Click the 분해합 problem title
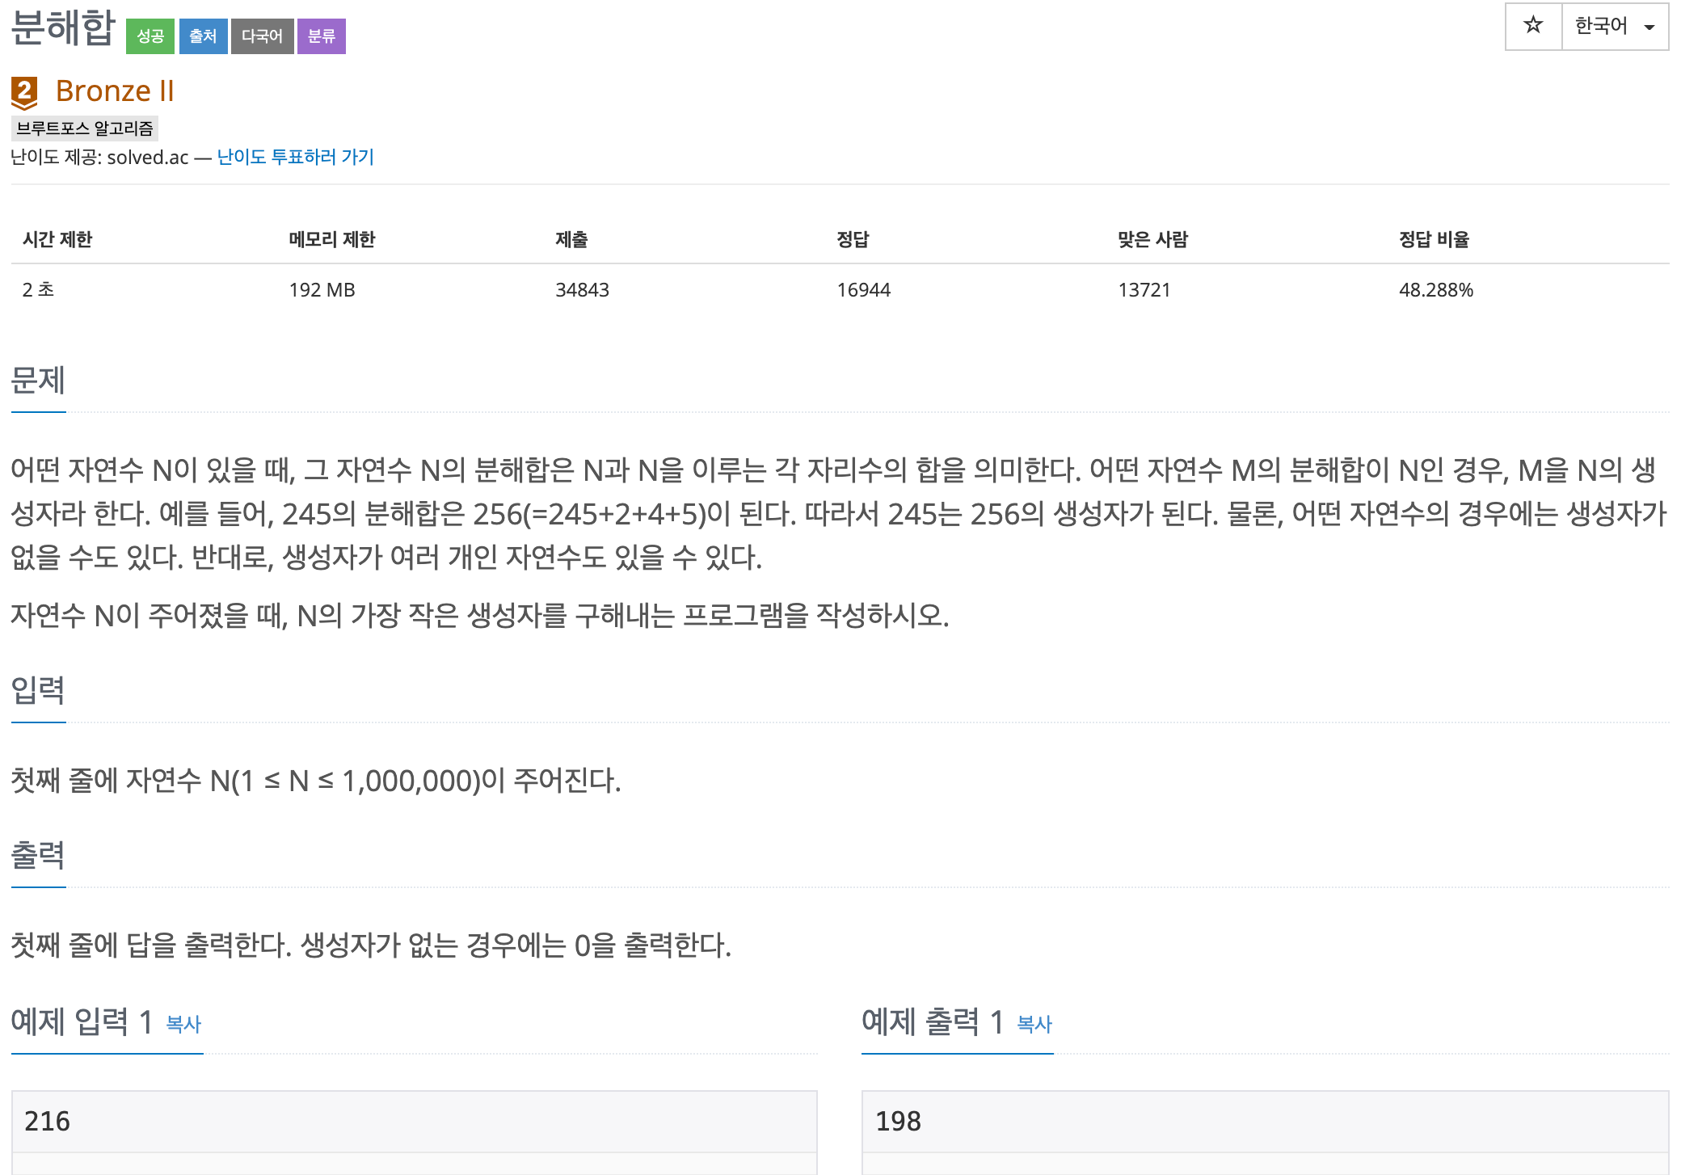The image size is (1681, 1175). [63, 27]
